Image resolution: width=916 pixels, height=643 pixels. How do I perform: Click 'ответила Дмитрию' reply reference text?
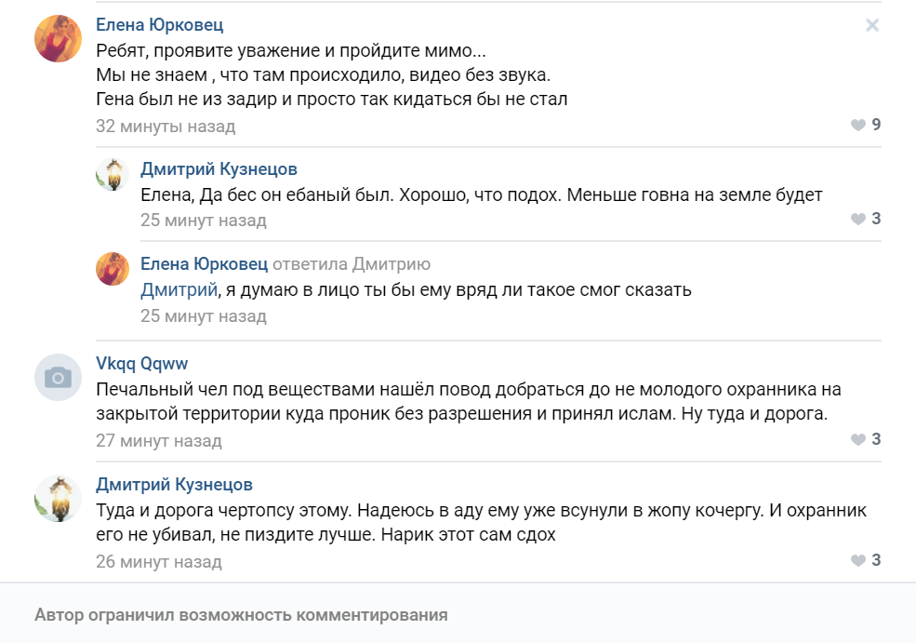pos(352,264)
